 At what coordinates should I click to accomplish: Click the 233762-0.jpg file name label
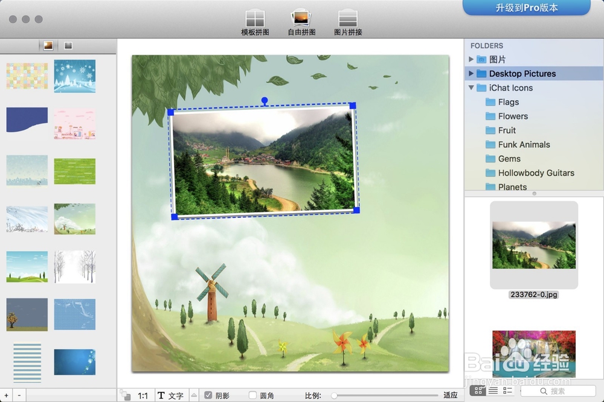[x=534, y=295]
